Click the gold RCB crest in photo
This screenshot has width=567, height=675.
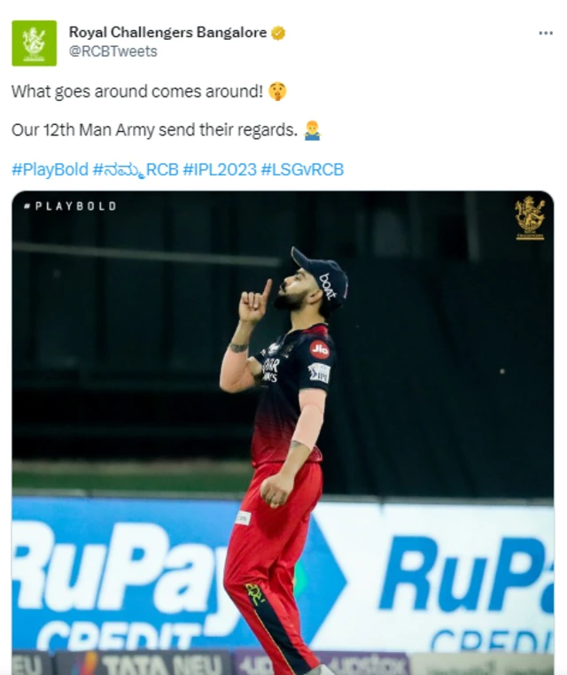point(530,218)
